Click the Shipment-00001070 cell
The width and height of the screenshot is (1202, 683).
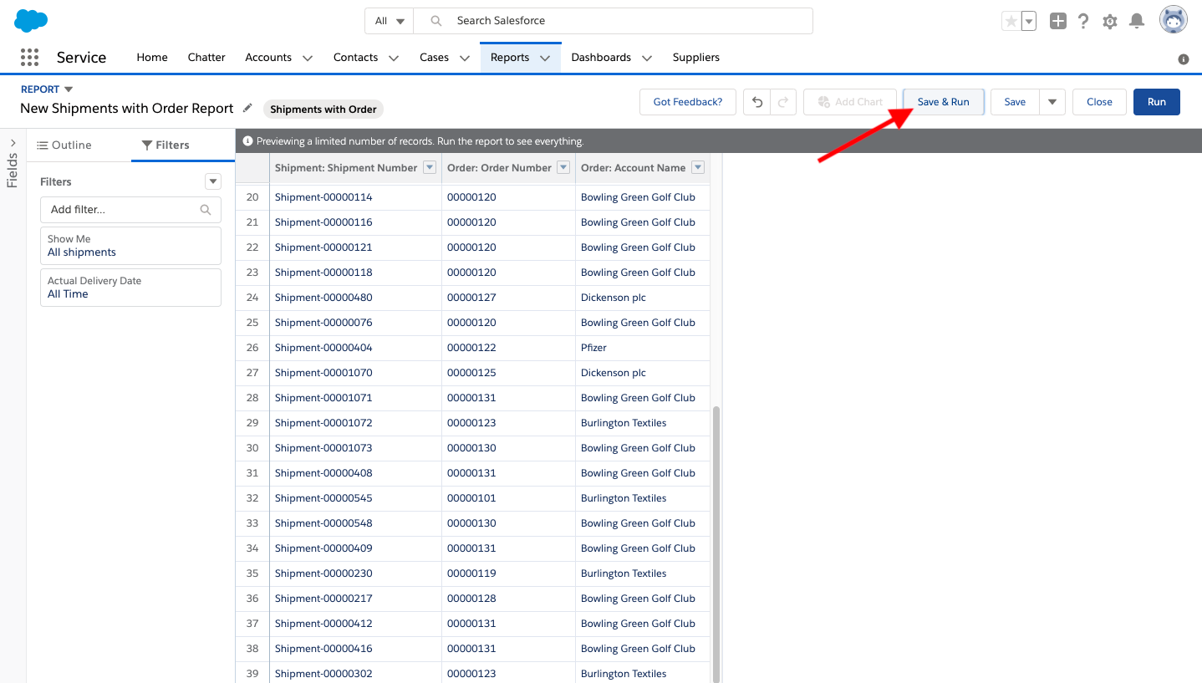356,373
